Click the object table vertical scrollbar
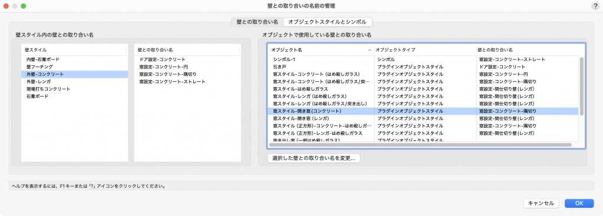Image resolution: width=603 pixels, height=216 pixels. click(x=582, y=86)
